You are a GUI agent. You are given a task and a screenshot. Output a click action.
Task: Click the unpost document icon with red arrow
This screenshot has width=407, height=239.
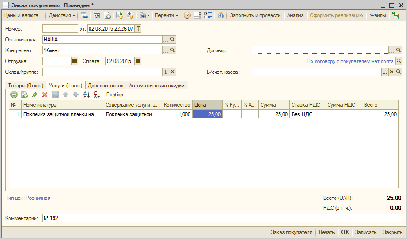coord(130,15)
